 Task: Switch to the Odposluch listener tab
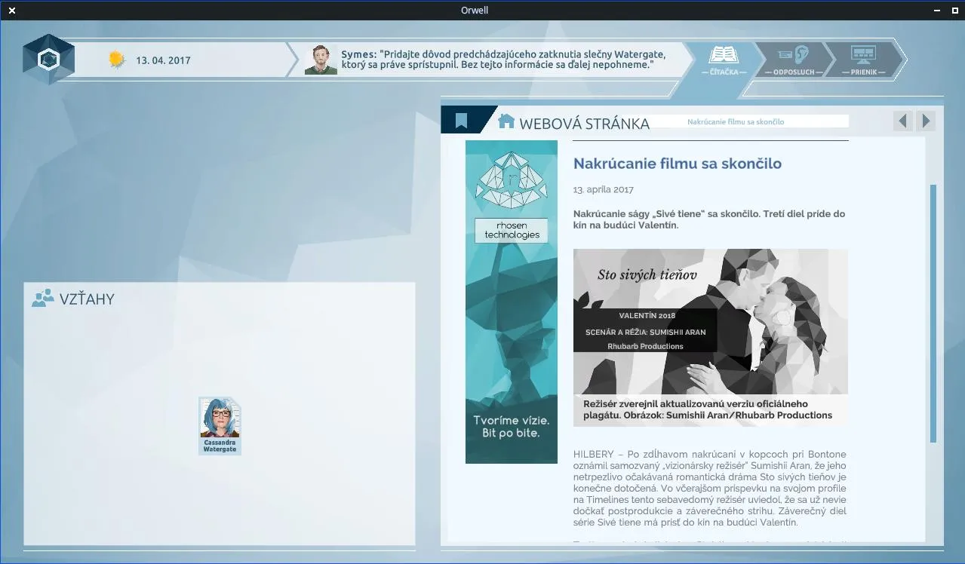[x=794, y=60]
